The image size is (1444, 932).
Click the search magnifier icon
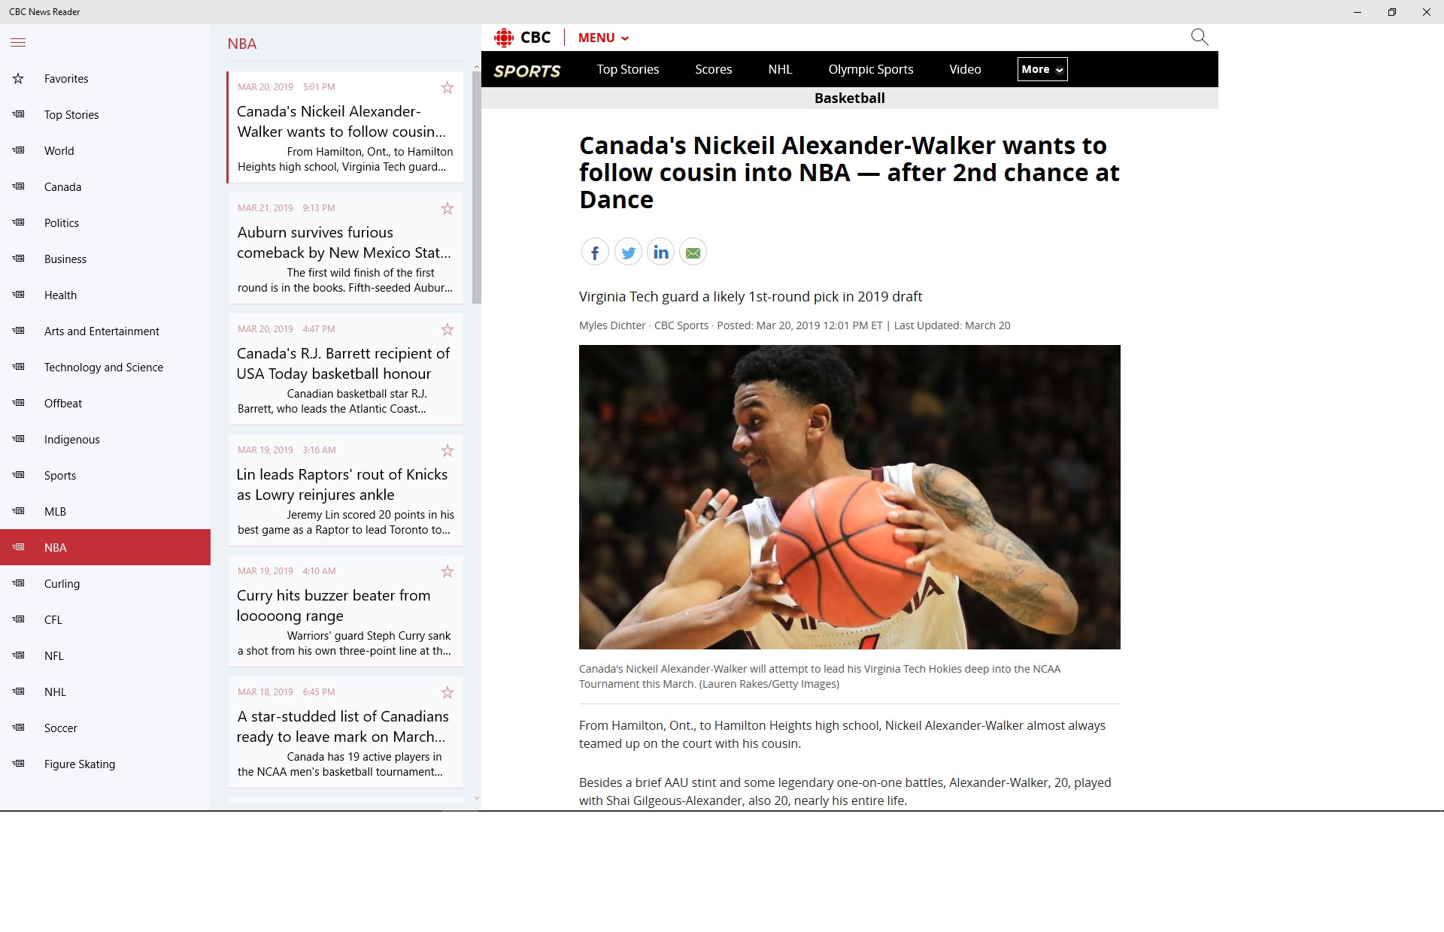pos(1199,37)
